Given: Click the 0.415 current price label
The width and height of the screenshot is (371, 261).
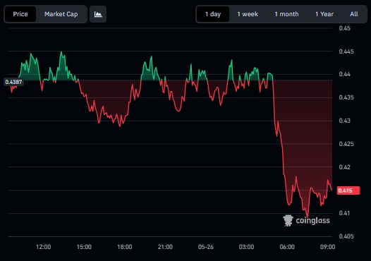Looking at the screenshot, I should click(348, 190).
